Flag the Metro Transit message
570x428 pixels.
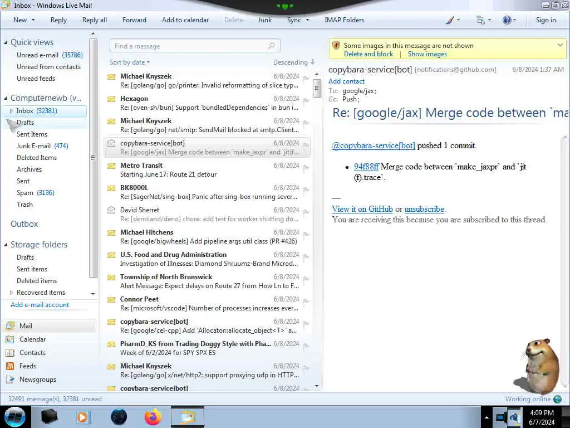coord(306,168)
